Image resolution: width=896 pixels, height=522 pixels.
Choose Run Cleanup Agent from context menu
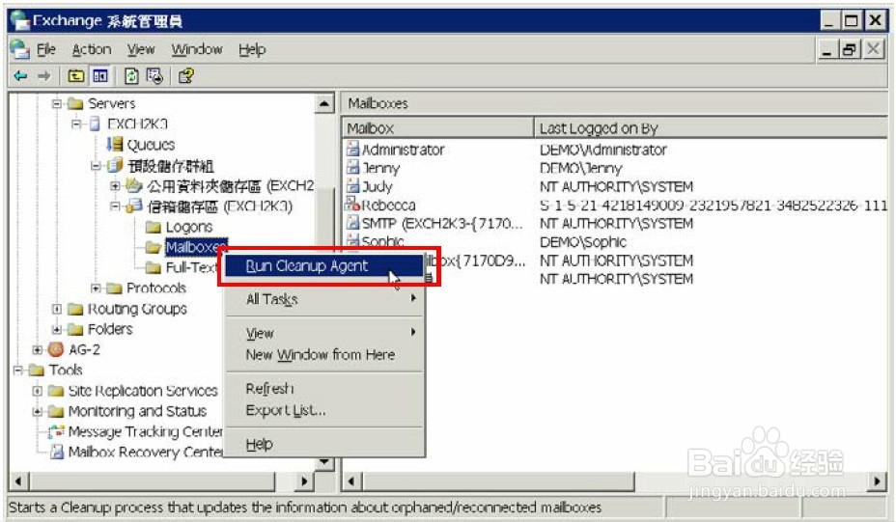324,266
